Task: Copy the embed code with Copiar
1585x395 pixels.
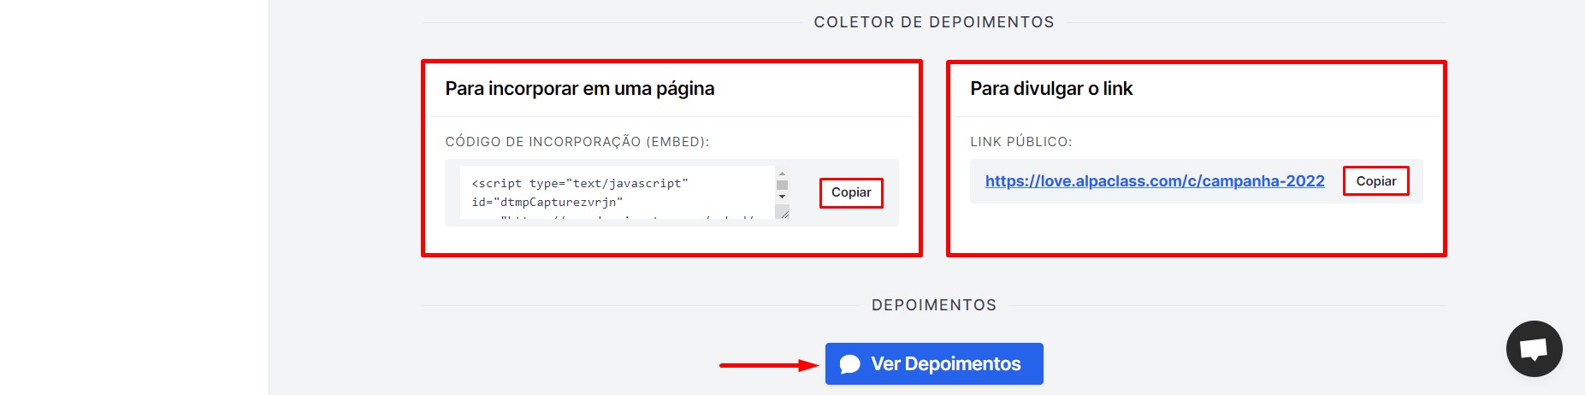Action: click(851, 192)
